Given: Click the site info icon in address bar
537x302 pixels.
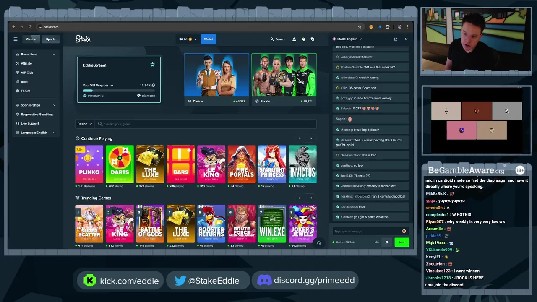Looking at the screenshot, I should 40,27.
